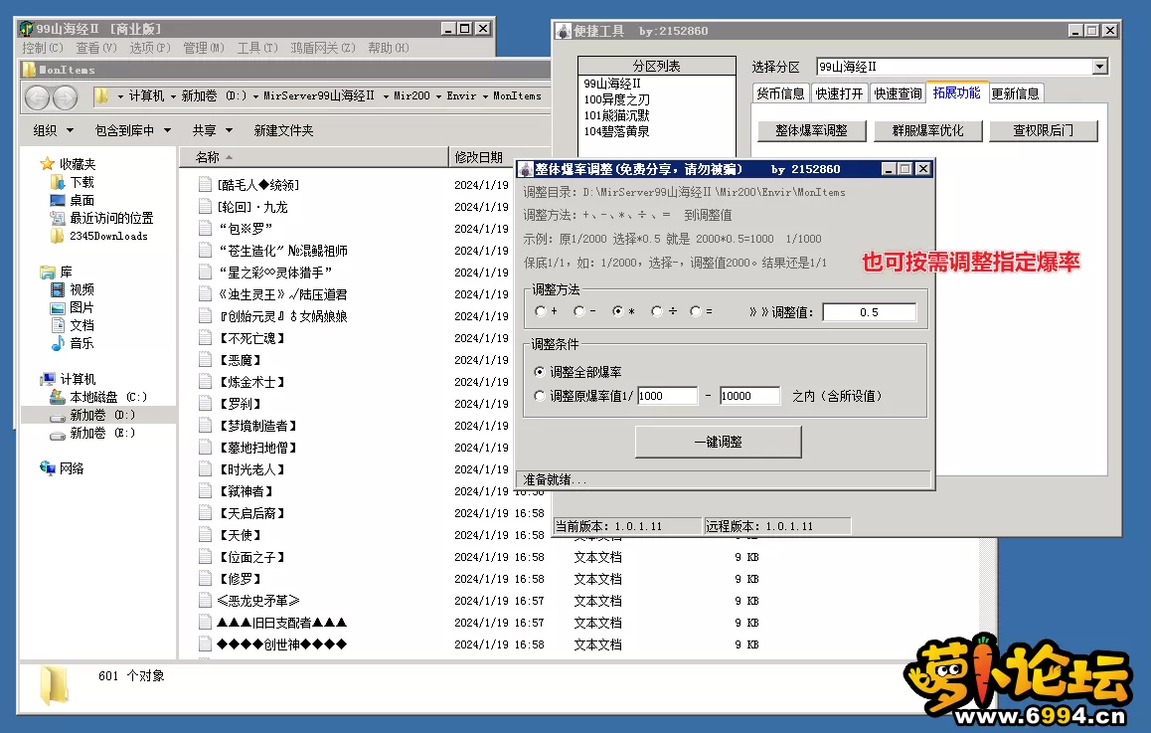Open the 文档 library icon
The height and width of the screenshot is (733, 1151).
(58, 325)
